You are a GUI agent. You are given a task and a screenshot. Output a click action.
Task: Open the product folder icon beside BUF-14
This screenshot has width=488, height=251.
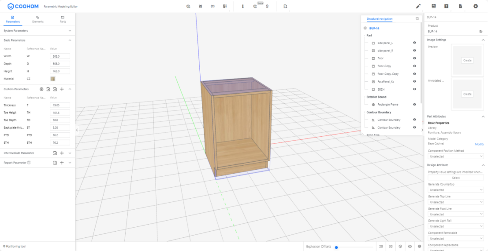click(481, 32)
